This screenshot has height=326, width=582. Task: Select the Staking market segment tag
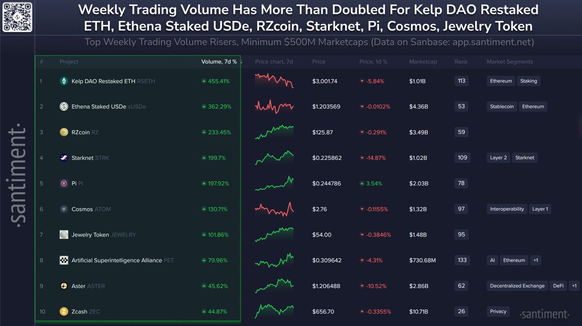click(529, 81)
